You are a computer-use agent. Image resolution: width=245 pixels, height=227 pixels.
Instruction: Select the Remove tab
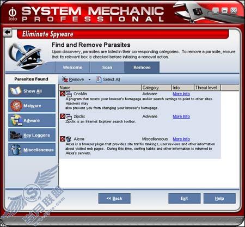pyautogui.click(x=142, y=68)
